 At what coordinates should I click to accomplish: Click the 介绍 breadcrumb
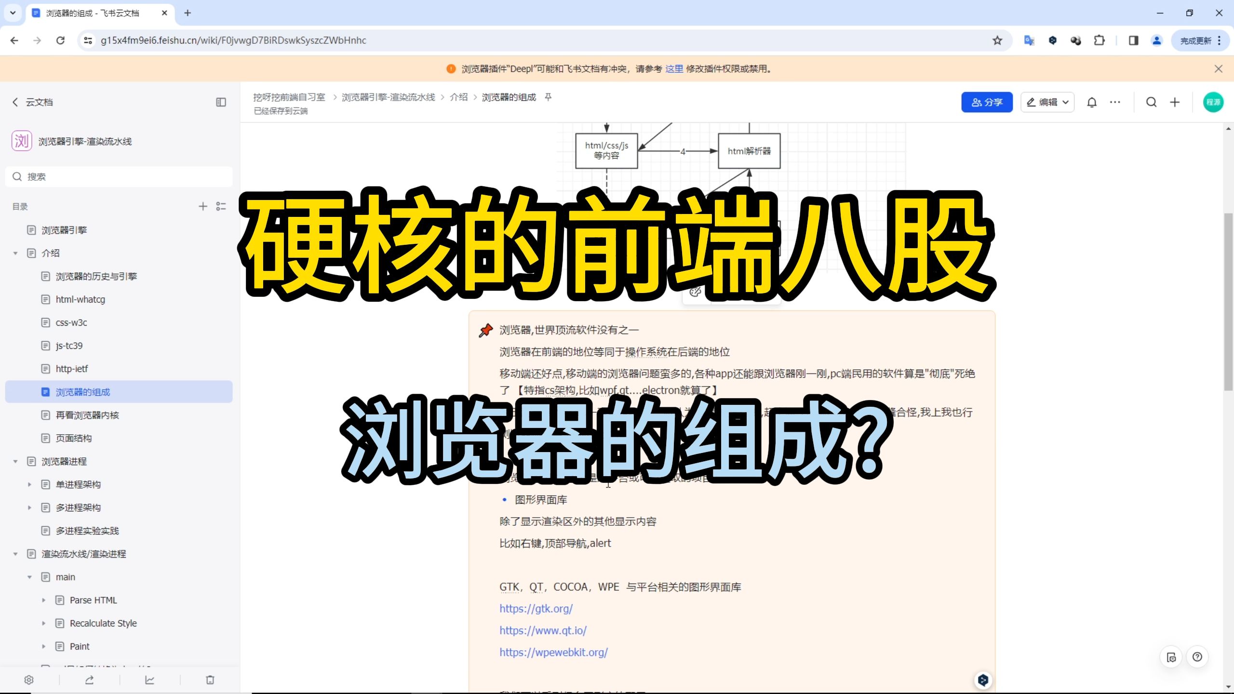459,97
